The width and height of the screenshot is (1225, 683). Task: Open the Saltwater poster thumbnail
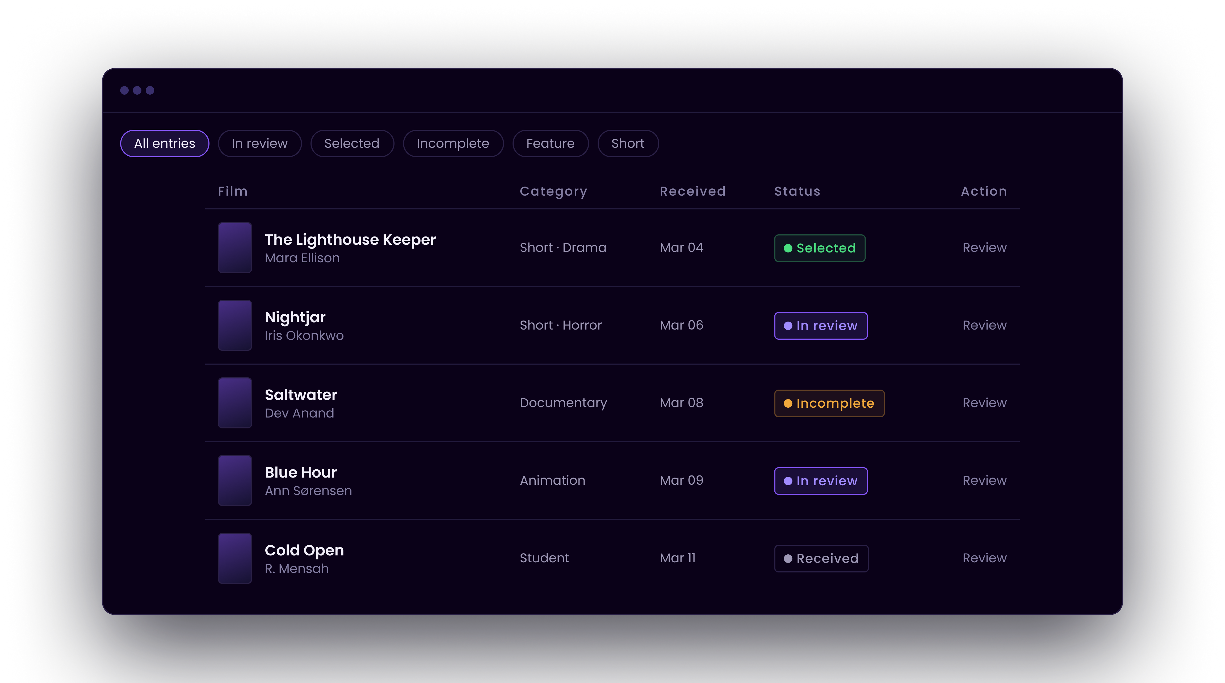point(235,403)
